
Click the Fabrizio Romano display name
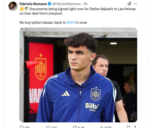[33, 4]
